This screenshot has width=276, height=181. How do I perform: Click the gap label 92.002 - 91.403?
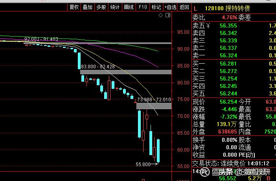(x=41, y=39)
